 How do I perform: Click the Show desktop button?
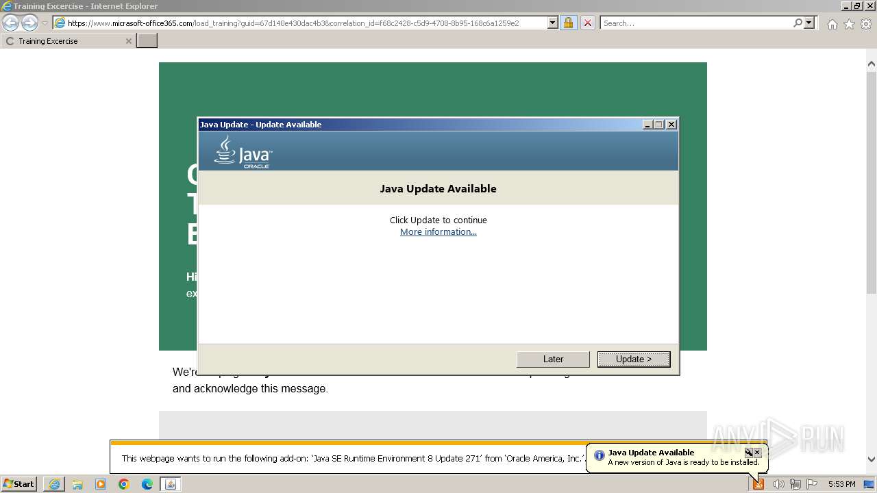tap(869, 484)
